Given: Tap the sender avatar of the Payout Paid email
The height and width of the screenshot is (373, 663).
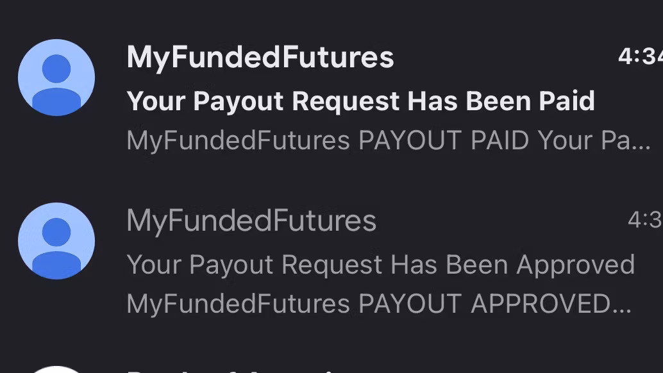Looking at the screenshot, I should tap(56, 78).
